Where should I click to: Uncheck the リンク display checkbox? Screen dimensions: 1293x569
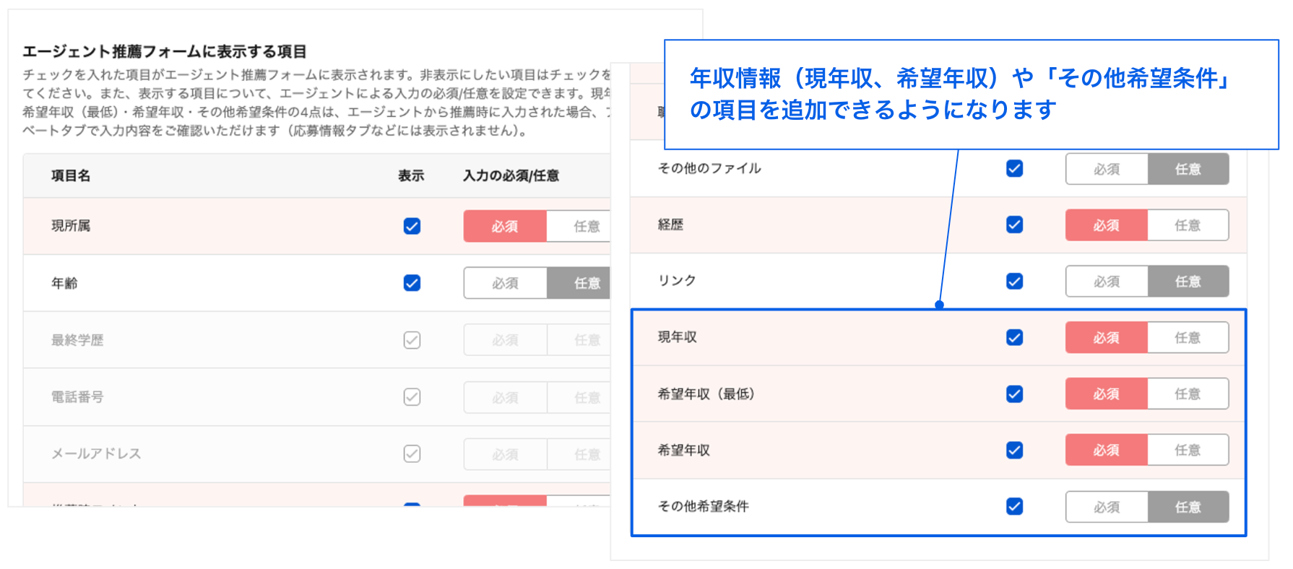pos(1014,281)
